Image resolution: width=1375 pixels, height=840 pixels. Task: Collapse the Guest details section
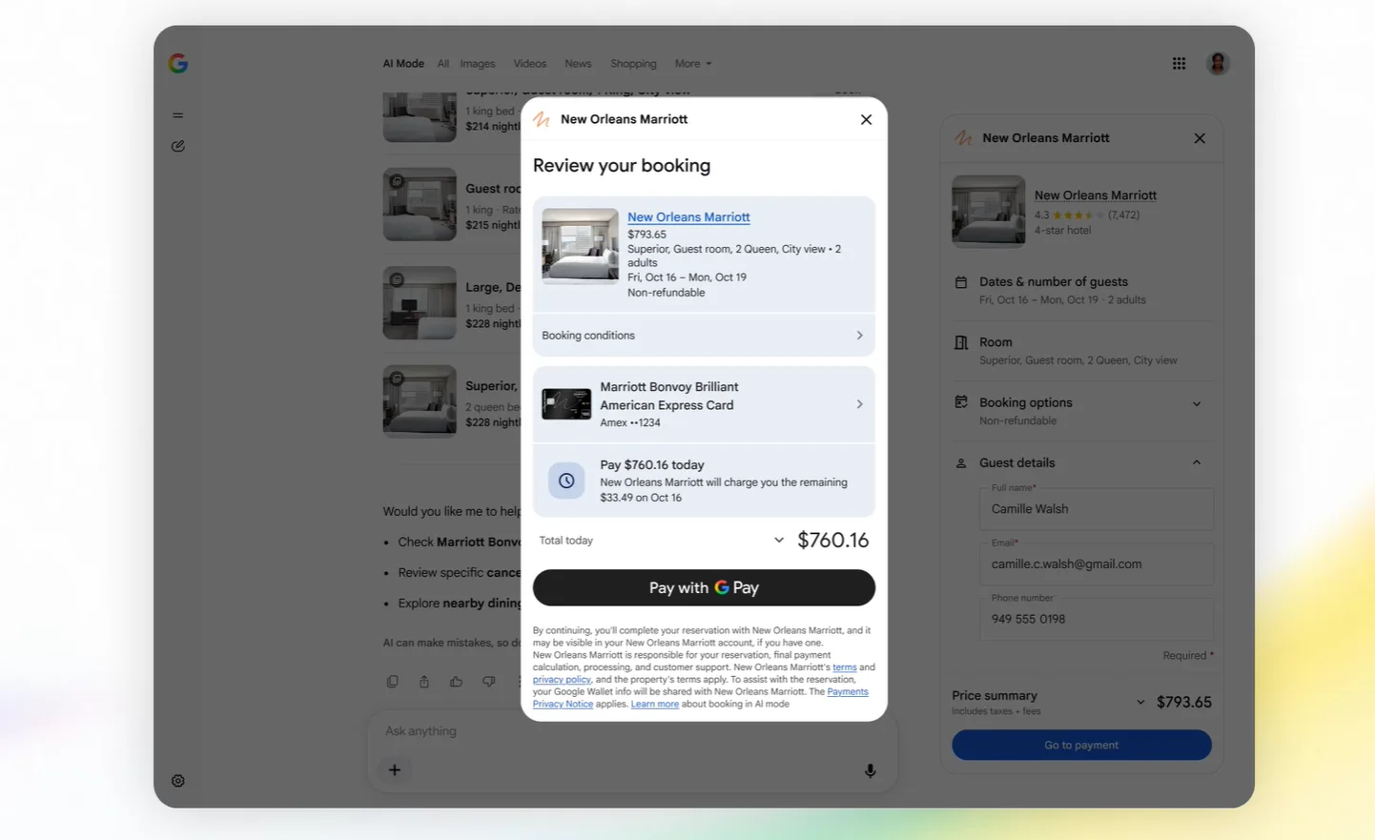1197,463
